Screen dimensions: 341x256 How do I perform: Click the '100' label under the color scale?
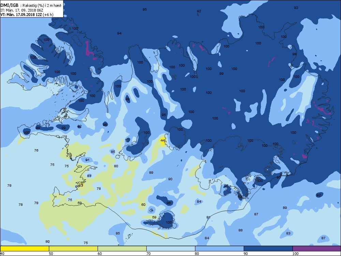click(295, 254)
